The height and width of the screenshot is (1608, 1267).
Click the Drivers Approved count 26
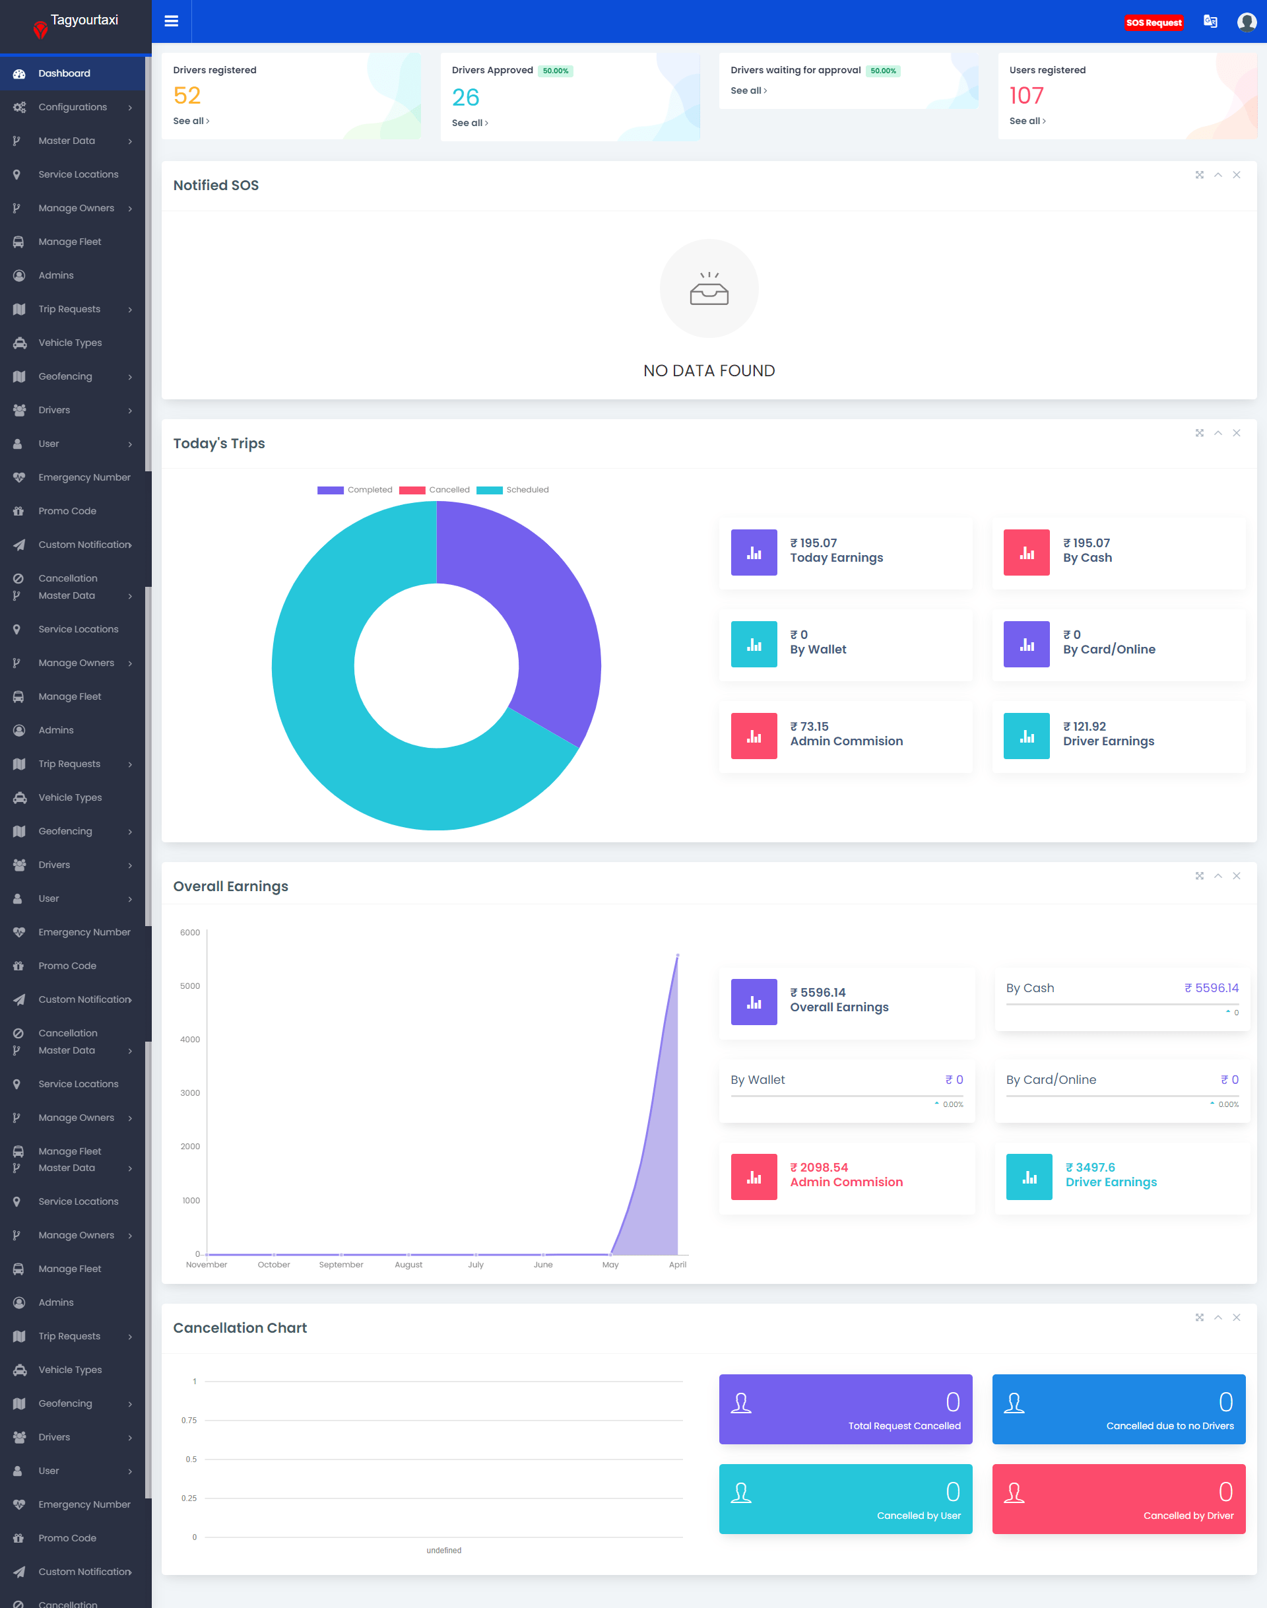point(466,97)
